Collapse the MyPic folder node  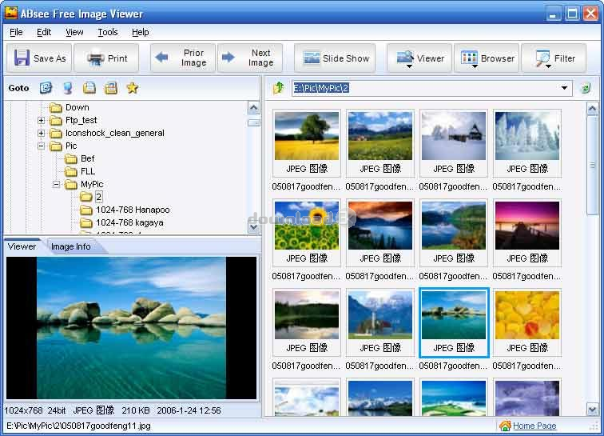click(x=56, y=185)
